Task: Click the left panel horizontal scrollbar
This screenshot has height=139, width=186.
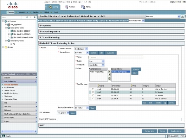Action: (x=19, y=131)
